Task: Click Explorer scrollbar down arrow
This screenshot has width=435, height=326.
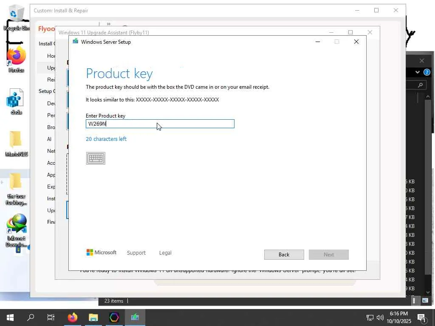Action: pos(428,292)
